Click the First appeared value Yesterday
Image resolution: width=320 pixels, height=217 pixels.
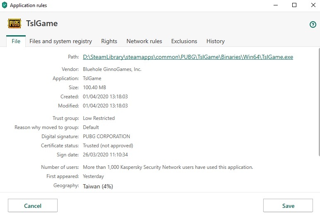(x=93, y=176)
